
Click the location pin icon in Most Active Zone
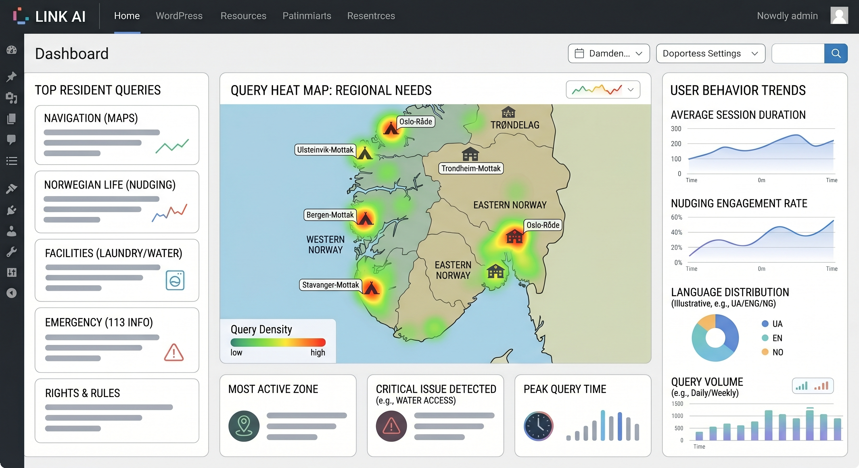coord(244,426)
